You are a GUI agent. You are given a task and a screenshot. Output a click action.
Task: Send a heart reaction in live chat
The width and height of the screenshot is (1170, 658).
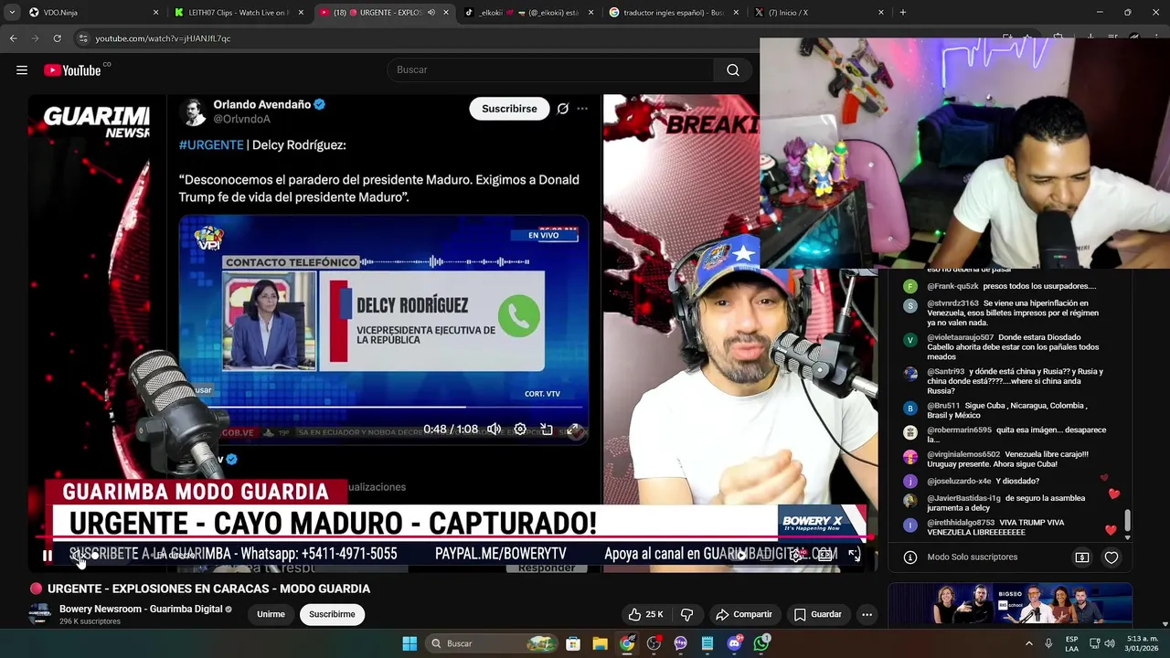[1111, 557]
